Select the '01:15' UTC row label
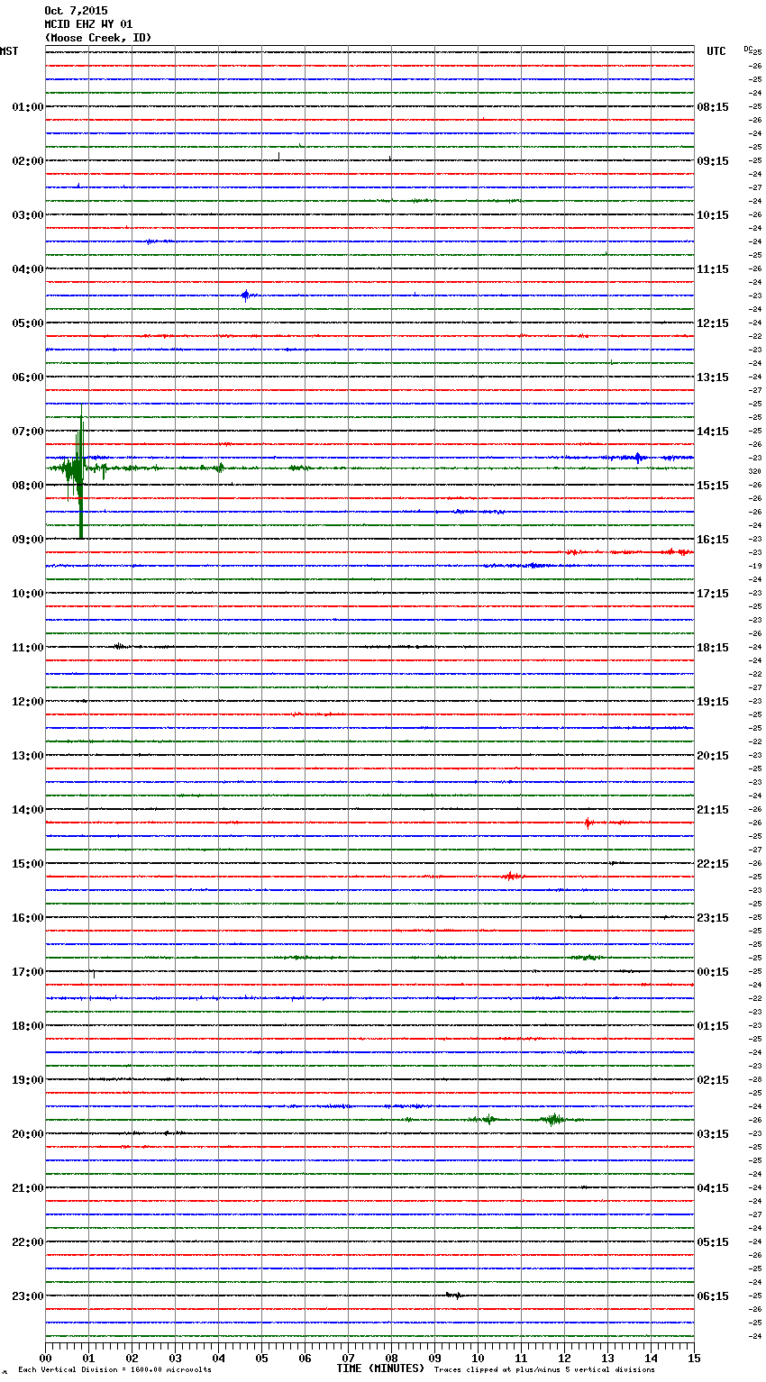Image resolution: width=766 pixels, height=1382 pixels. click(x=713, y=1025)
